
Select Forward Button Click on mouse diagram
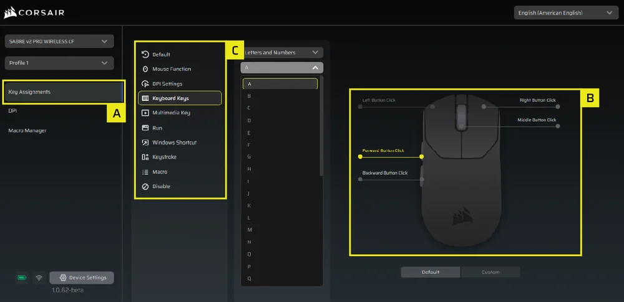[x=383, y=151]
